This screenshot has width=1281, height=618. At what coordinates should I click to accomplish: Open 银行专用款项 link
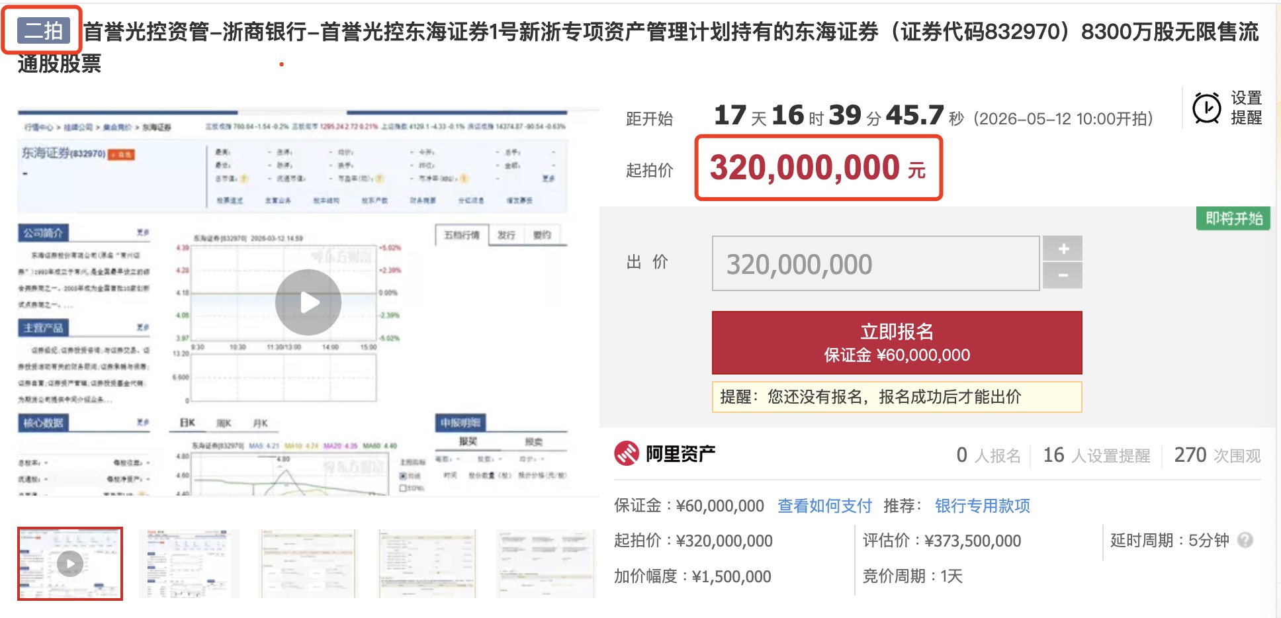point(983,506)
